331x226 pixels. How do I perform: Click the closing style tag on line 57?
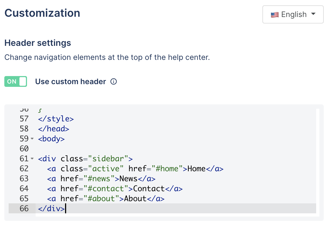coord(56,119)
